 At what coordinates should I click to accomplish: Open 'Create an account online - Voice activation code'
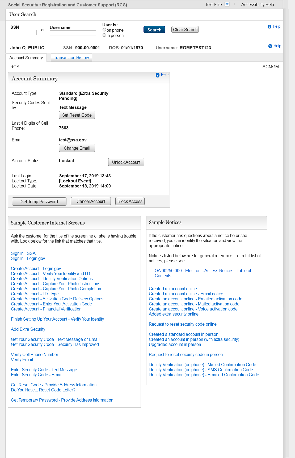pos(193,309)
